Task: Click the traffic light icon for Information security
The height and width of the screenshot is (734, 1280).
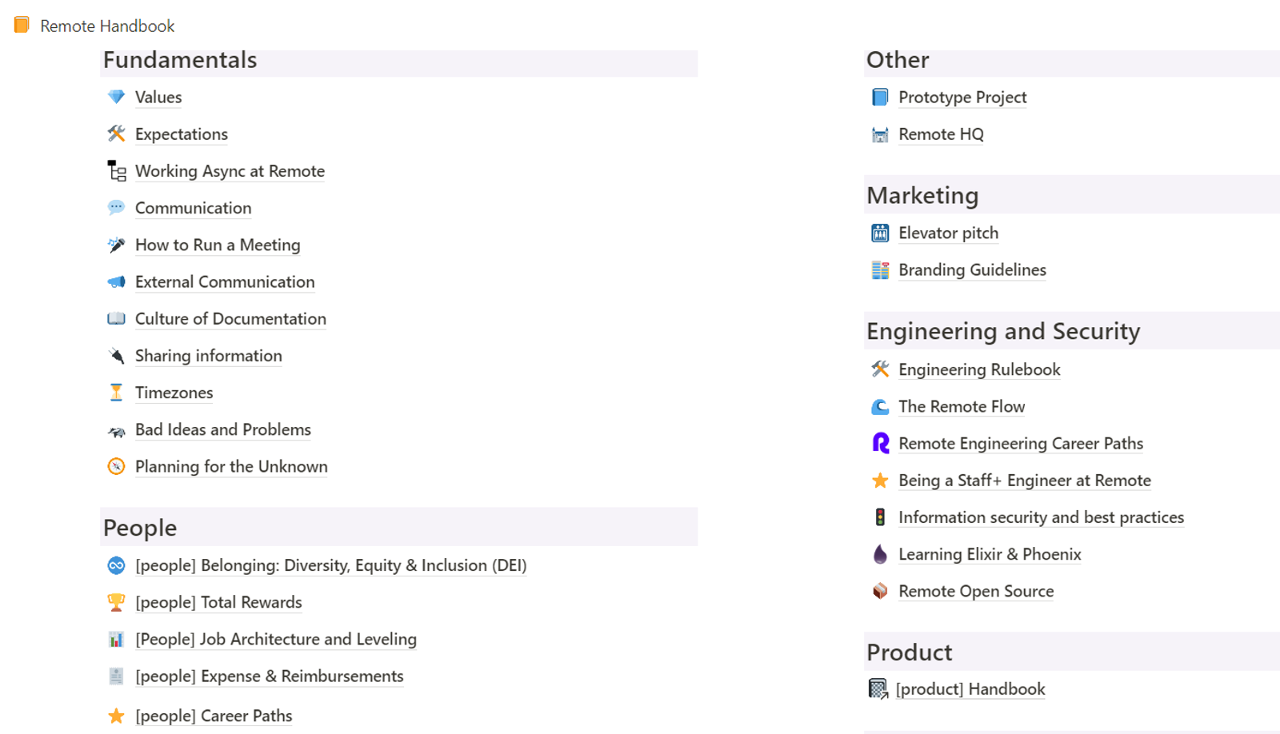Action: click(880, 517)
